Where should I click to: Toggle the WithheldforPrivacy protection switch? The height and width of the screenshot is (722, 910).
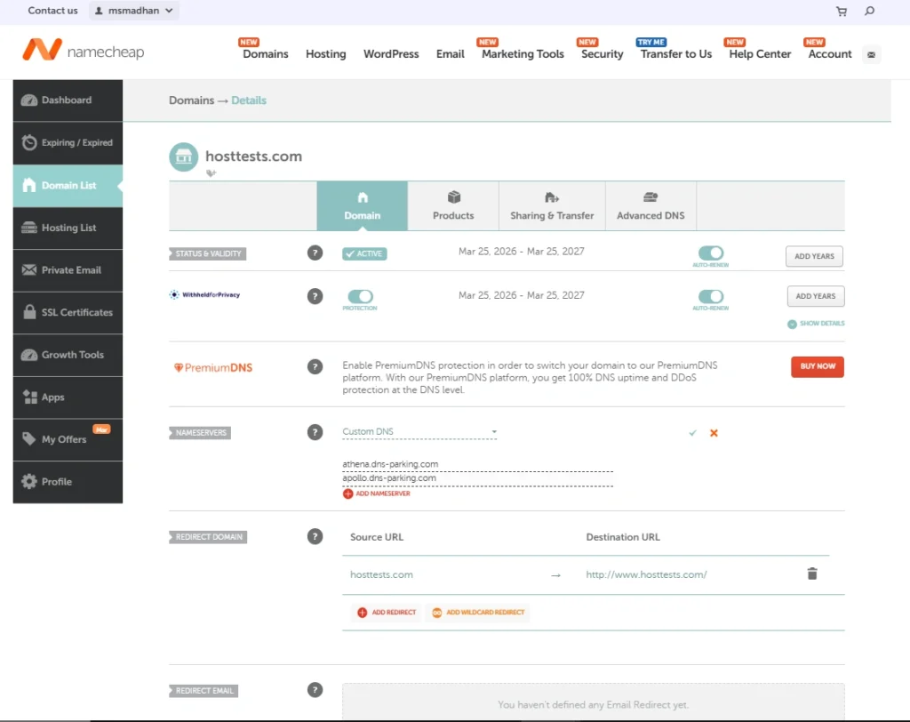point(360,296)
